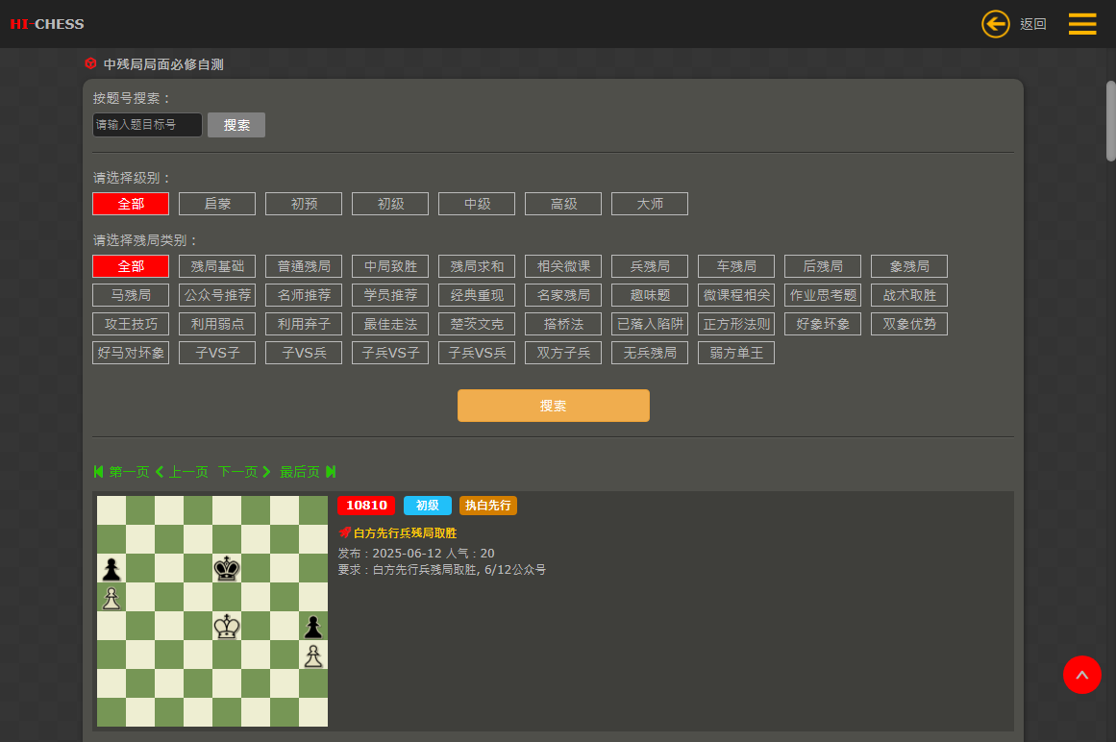Image resolution: width=1116 pixels, height=742 pixels.
Task: Select the 战术取胜 category
Action: coord(909,295)
